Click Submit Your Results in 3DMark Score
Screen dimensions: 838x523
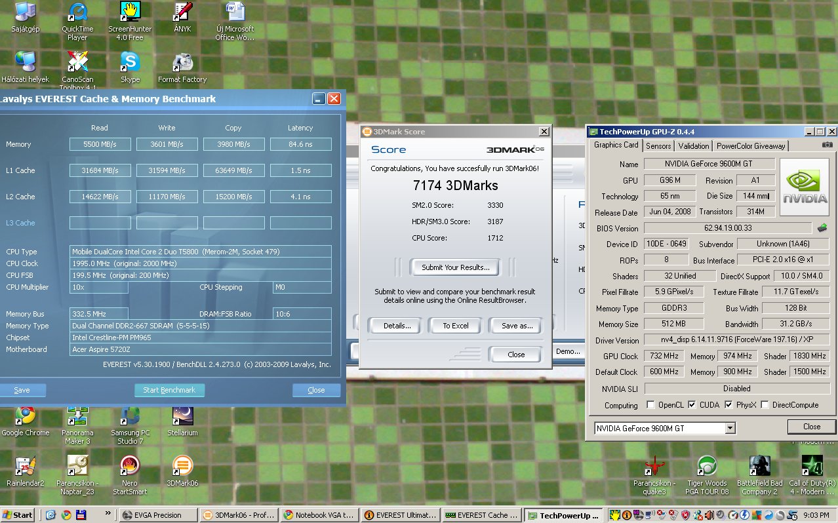pos(455,267)
